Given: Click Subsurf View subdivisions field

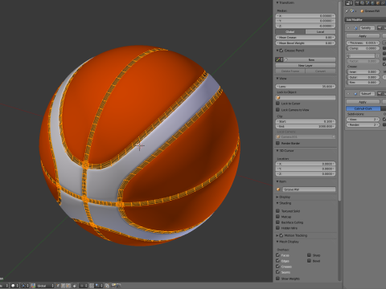Looking at the screenshot, I should [x=363, y=119].
